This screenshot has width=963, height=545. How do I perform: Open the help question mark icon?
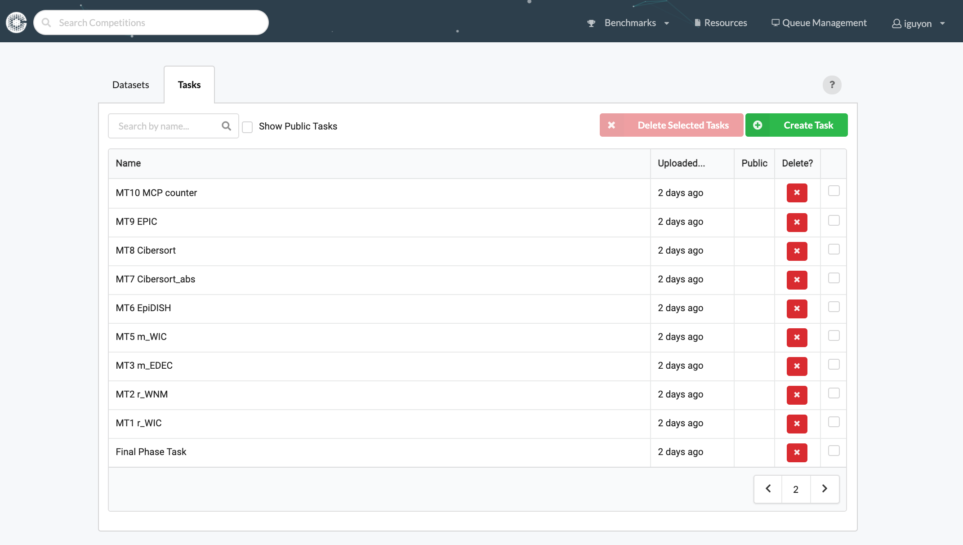coord(832,85)
